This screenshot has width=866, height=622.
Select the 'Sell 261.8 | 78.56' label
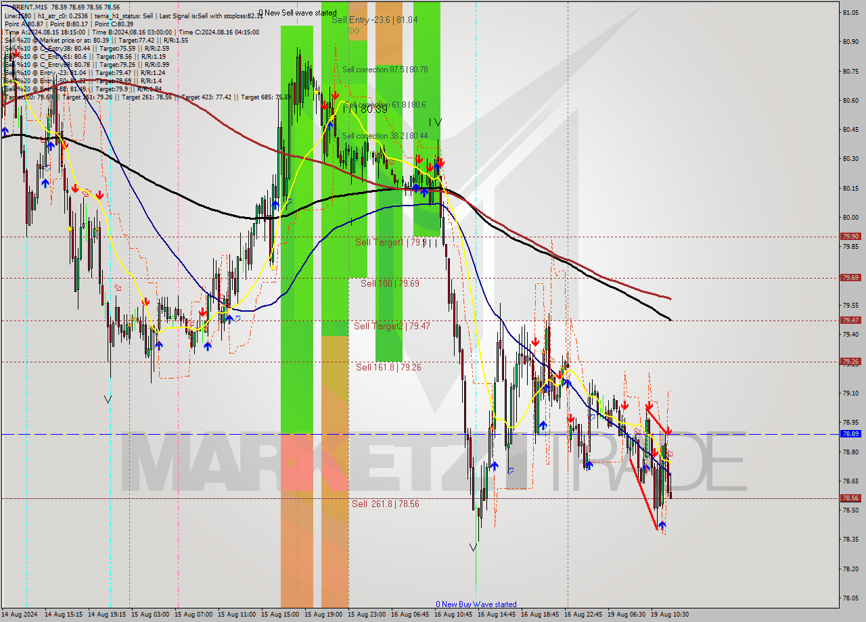coord(386,504)
